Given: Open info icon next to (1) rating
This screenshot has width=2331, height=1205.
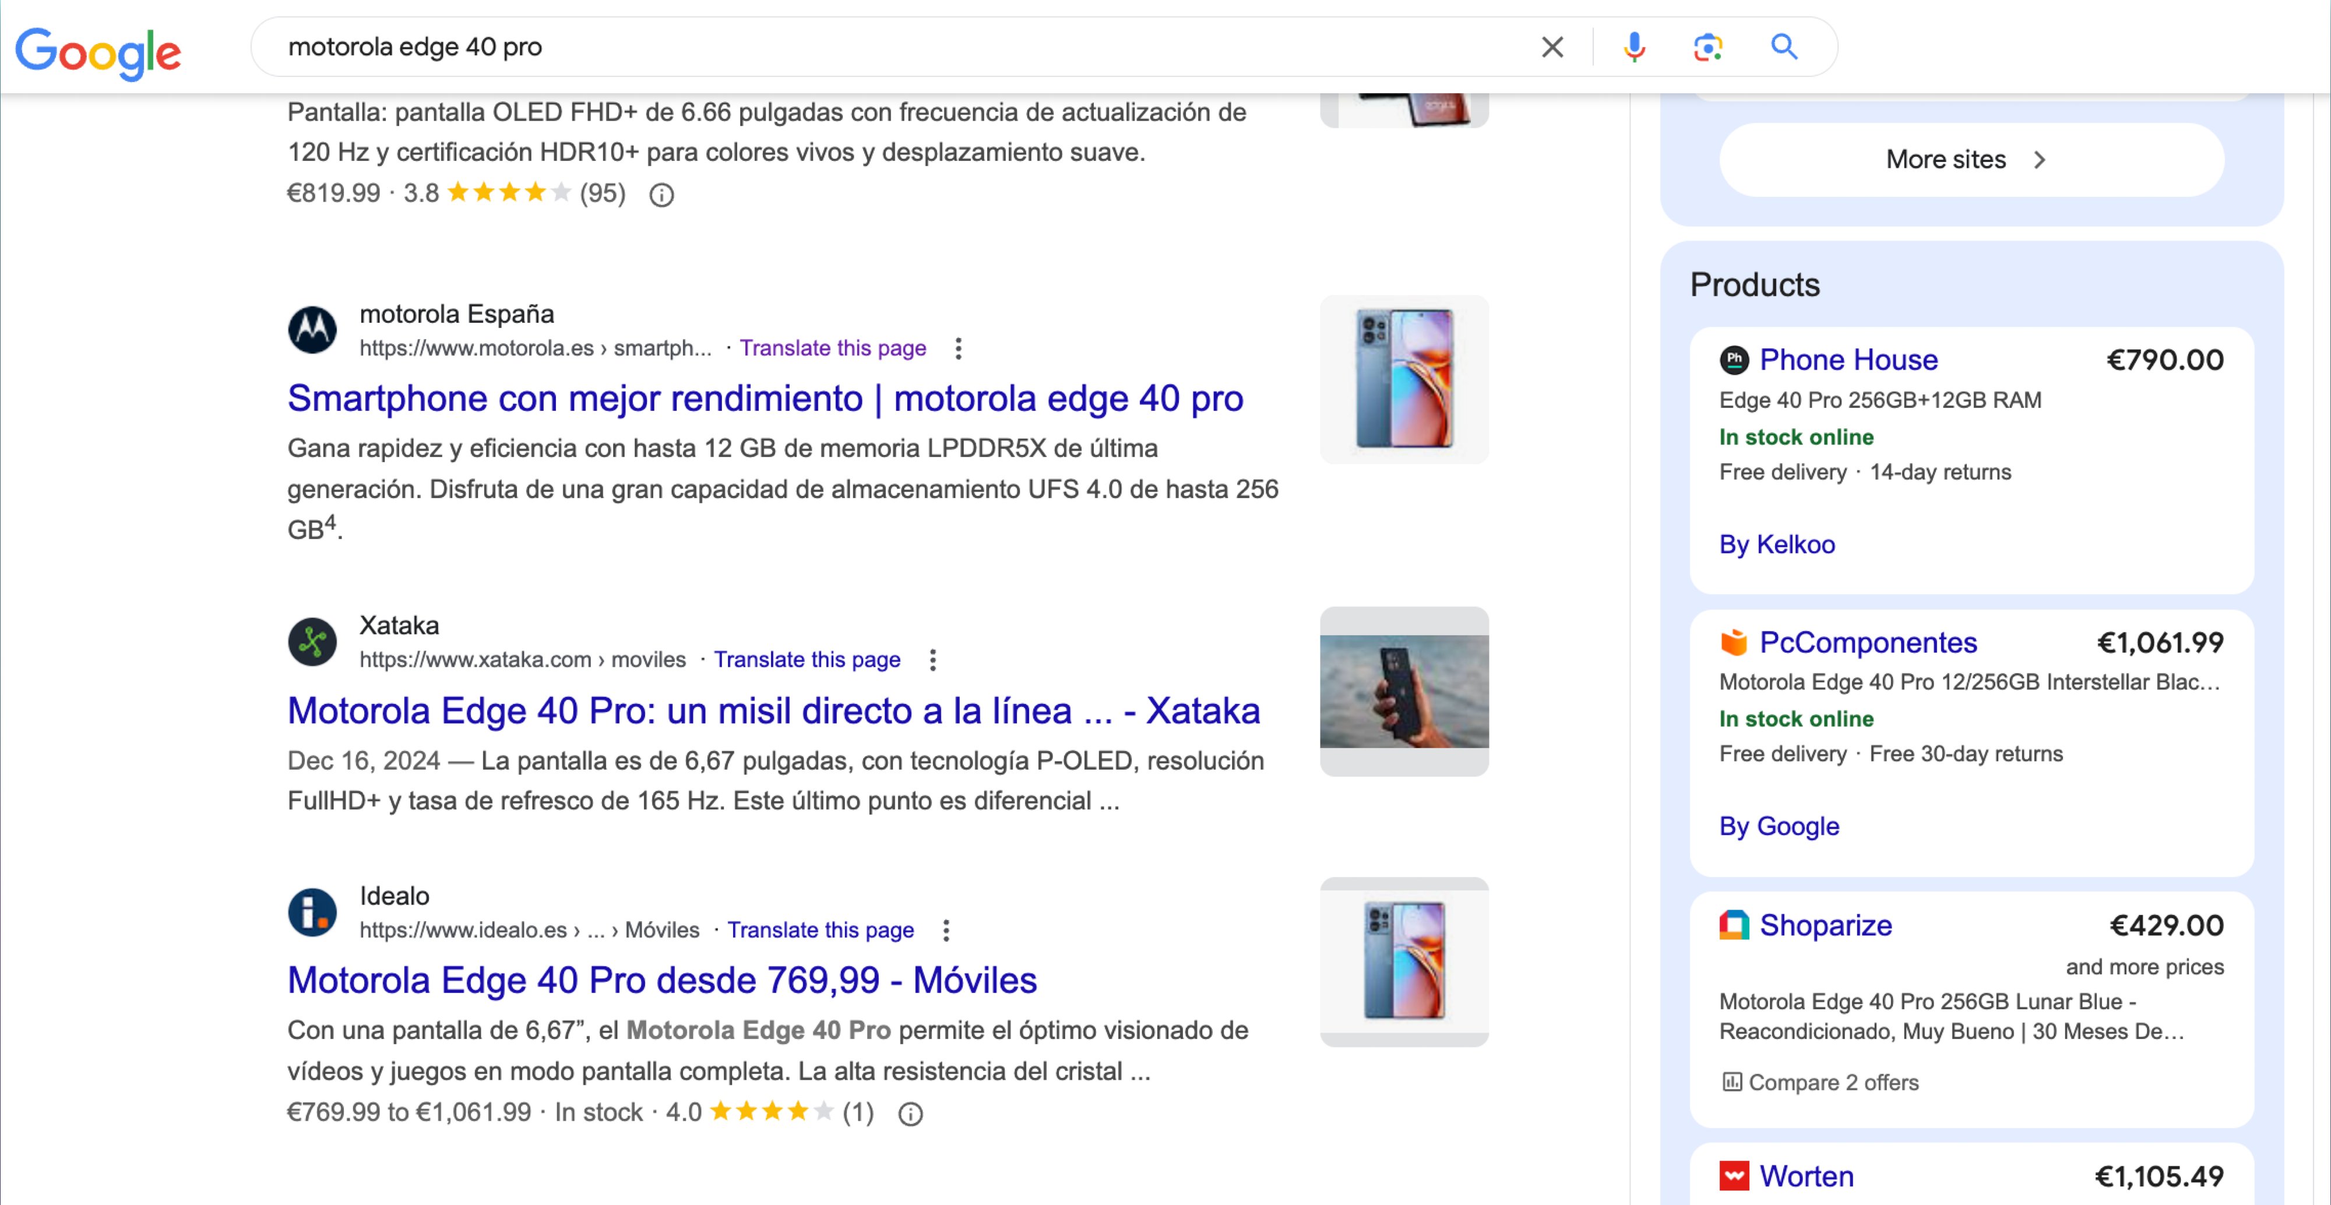Looking at the screenshot, I should point(910,1114).
